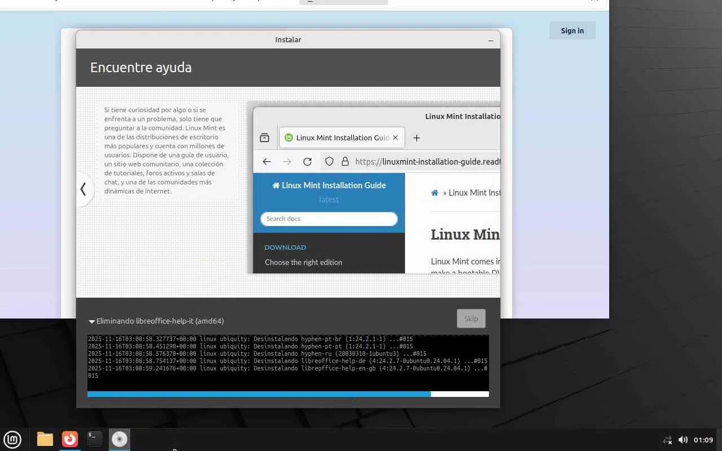Open the Files folder icon in the taskbar
Image resolution: width=722 pixels, height=451 pixels.
pyautogui.click(x=45, y=439)
